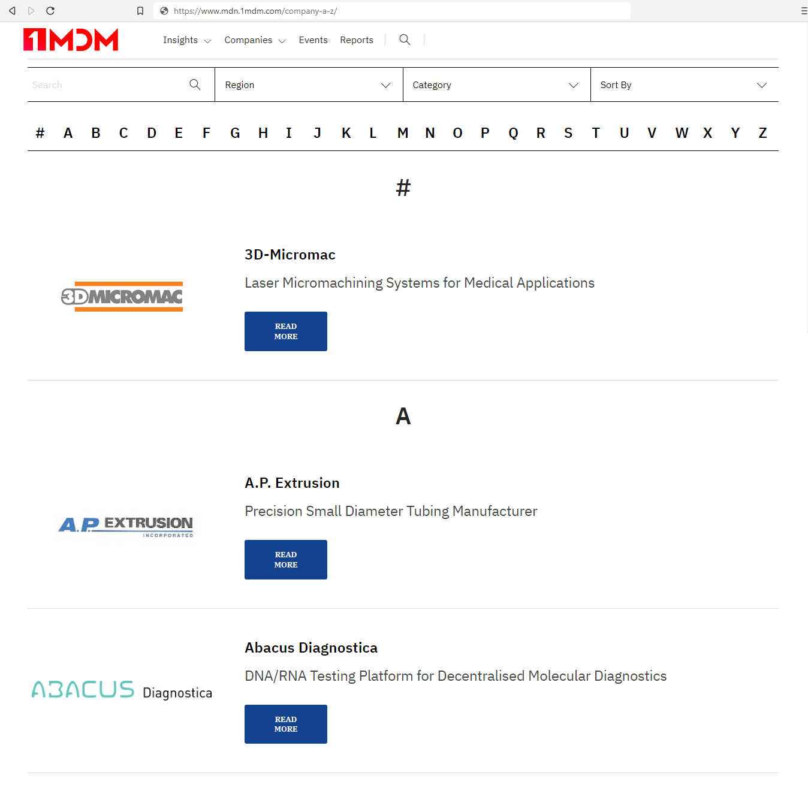The image size is (808, 791).
Task: Jump to letter Z in alphabet bar
Action: [x=762, y=132]
